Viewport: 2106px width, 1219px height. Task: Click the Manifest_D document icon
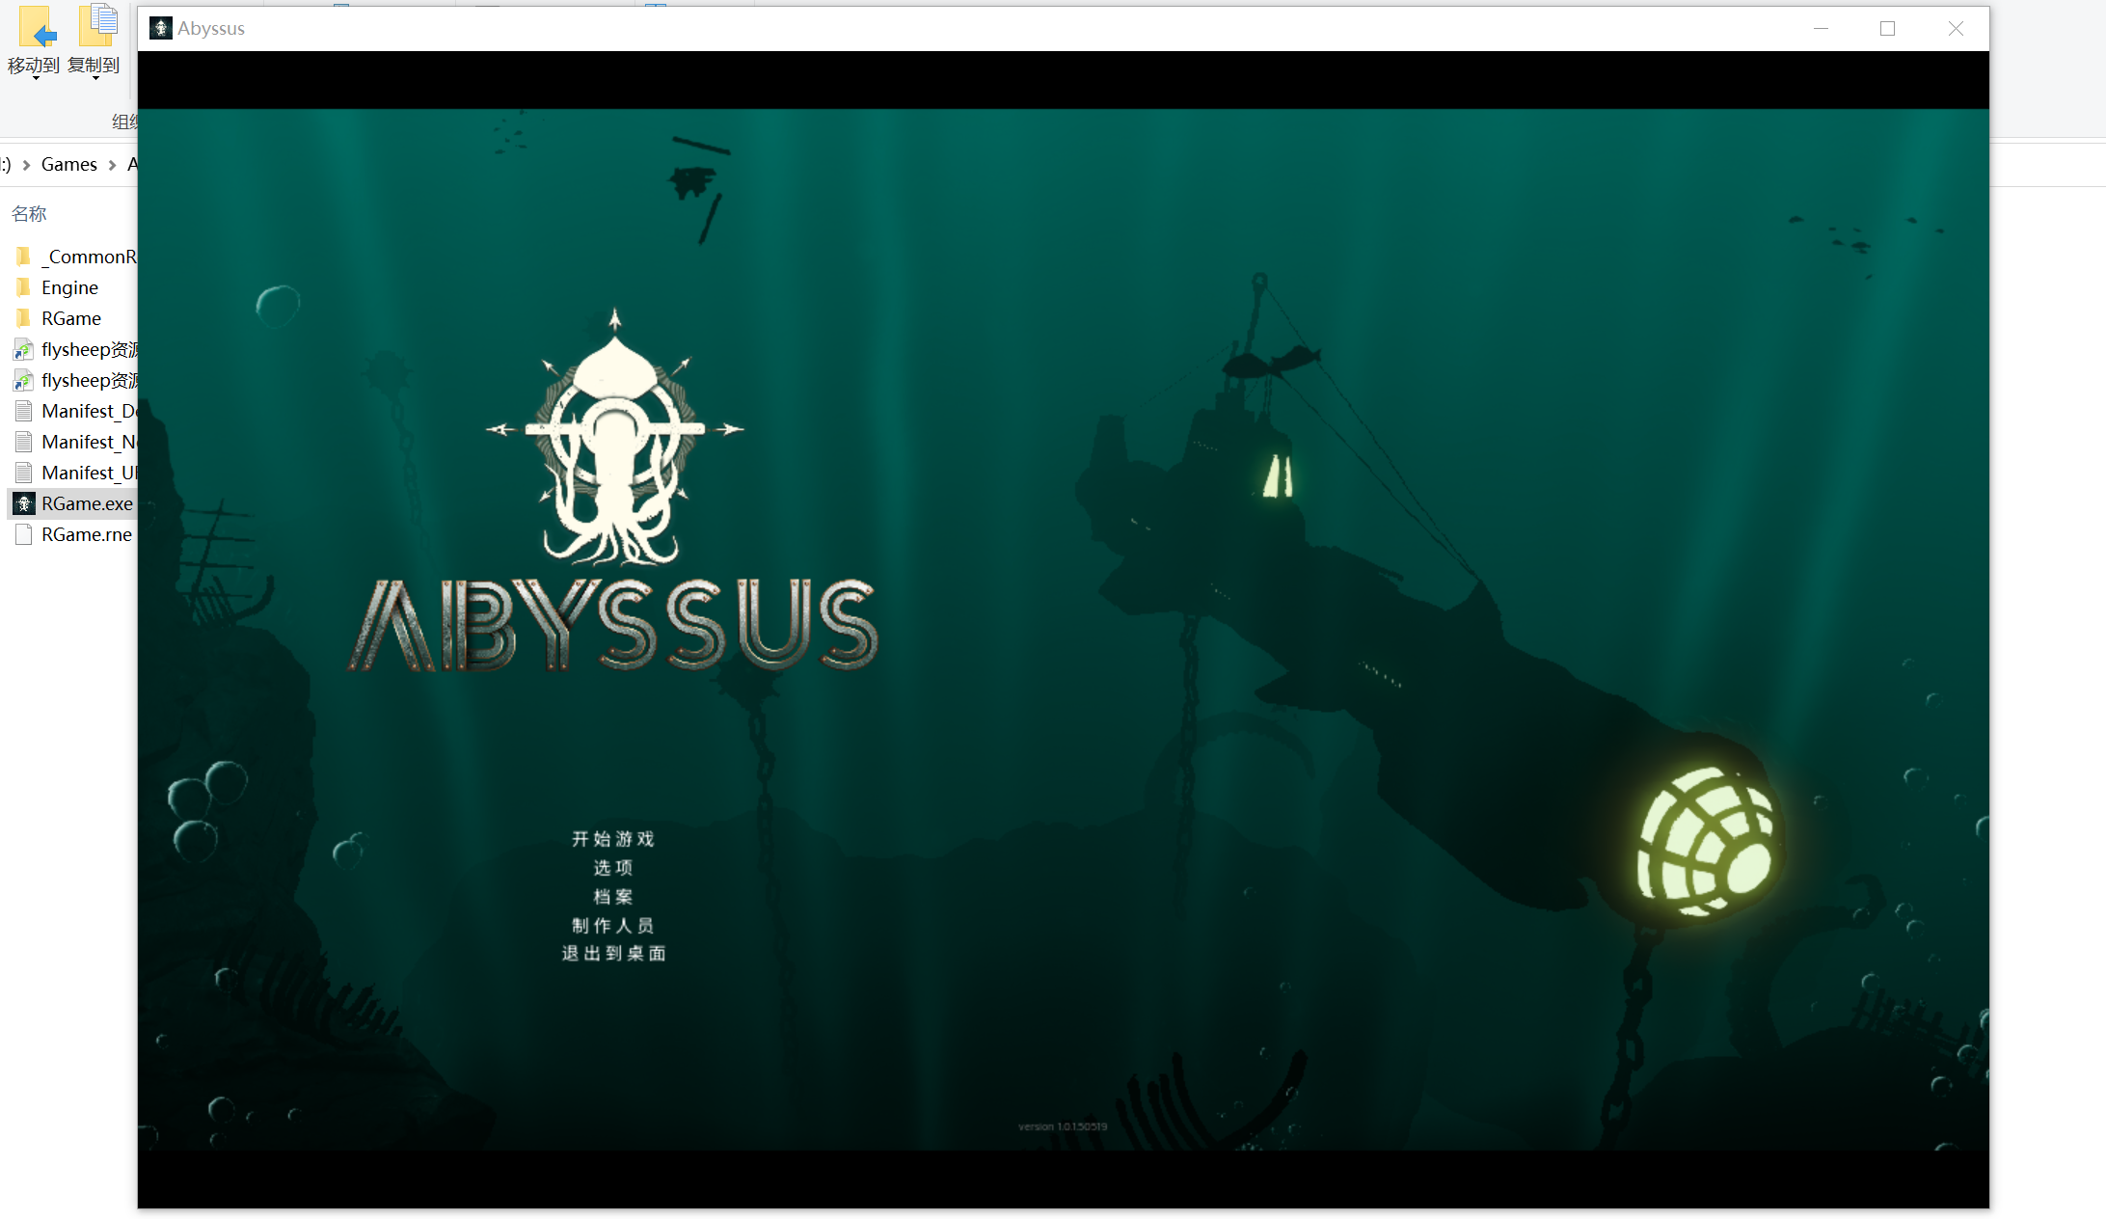[x=24, y=411]
